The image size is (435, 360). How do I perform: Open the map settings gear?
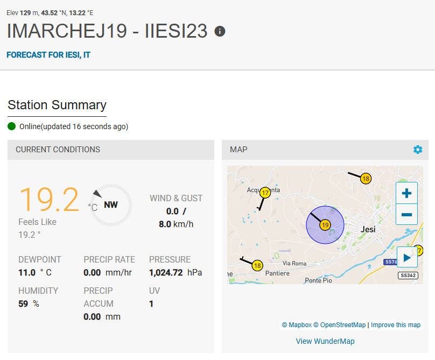click(418, 150)
